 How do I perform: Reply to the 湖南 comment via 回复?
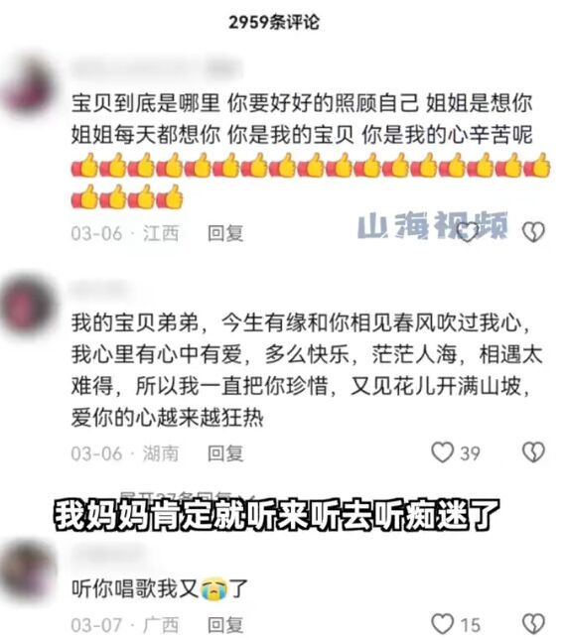coord(225,453)
